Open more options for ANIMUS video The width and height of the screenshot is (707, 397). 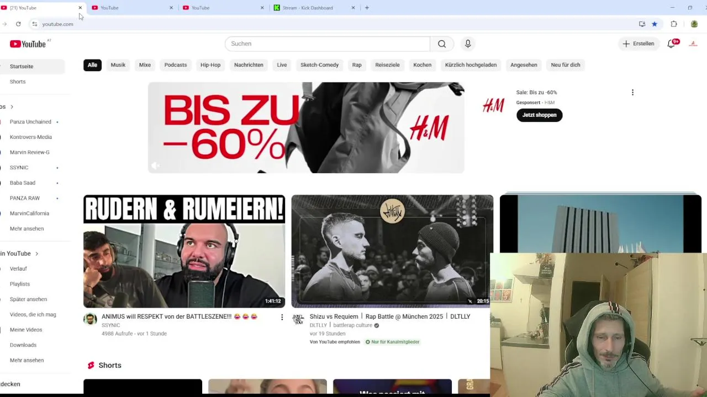[282, 317]
